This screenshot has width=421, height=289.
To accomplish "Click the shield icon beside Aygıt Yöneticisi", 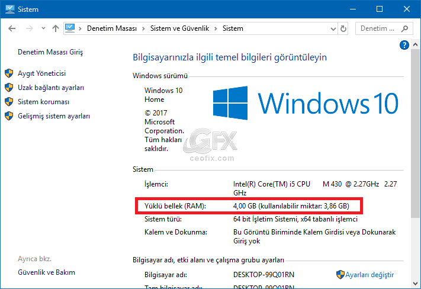I will [9, 73].
